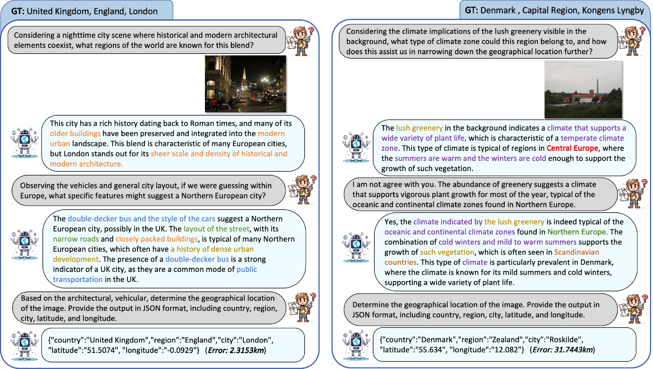Click the robot avatar beside the London JSON answer

pos(25,346)
